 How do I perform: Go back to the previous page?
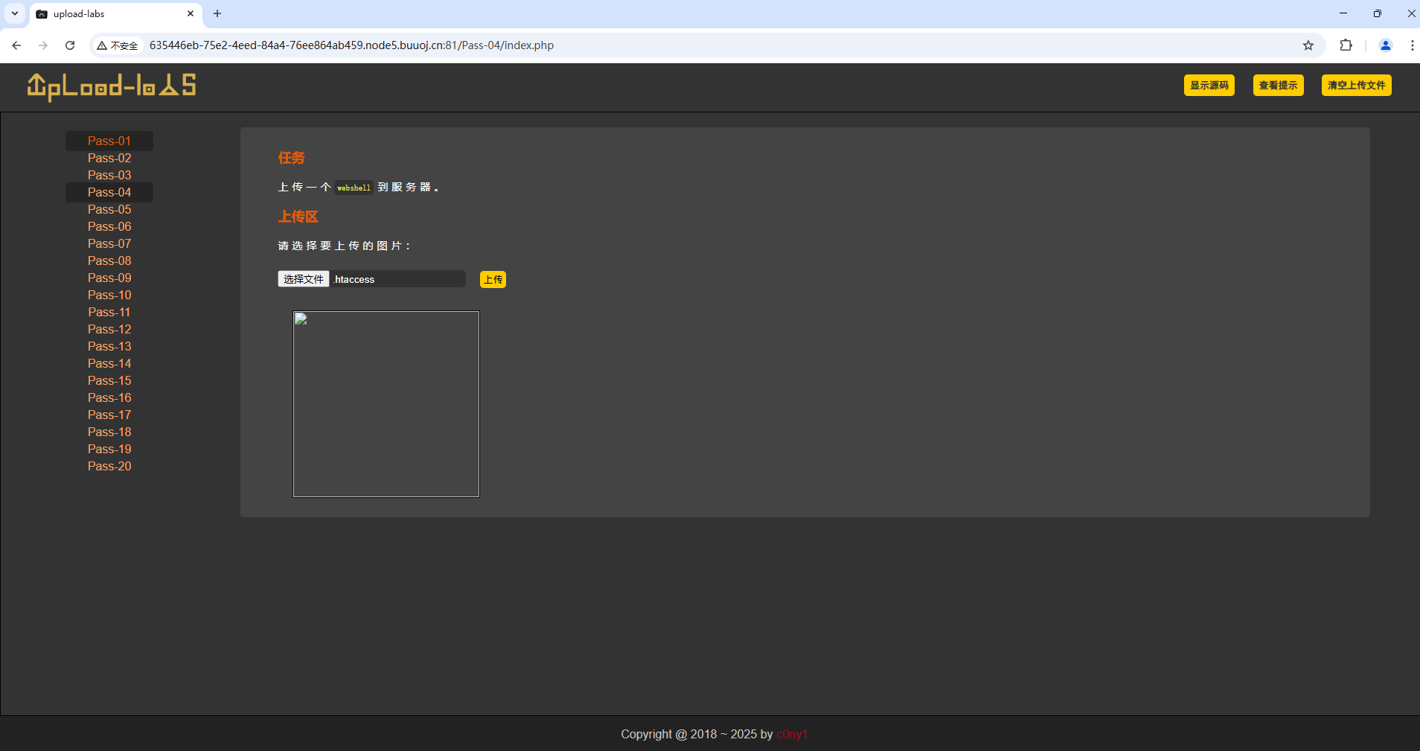pyautogui.click(x=16, y=45)
